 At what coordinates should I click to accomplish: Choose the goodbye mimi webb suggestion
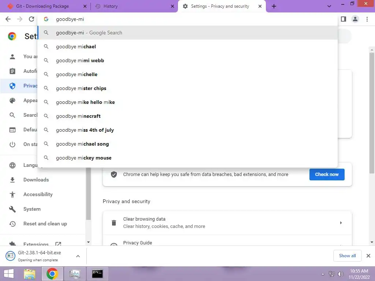point(188,60)
